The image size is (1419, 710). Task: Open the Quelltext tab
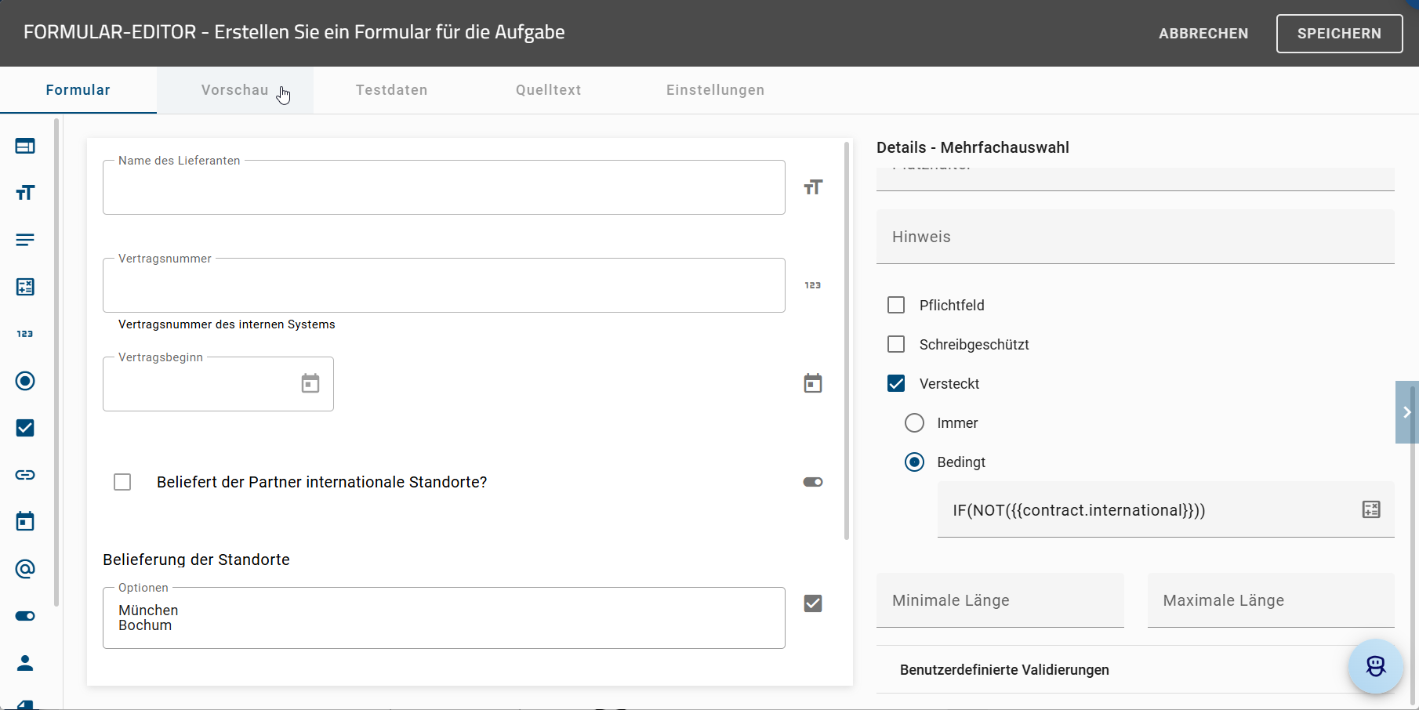[x=548, y=89]
